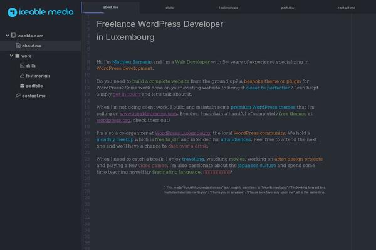Click the folder icon beside work
Viewport: 376px width, 250px height.
point(18,56)
